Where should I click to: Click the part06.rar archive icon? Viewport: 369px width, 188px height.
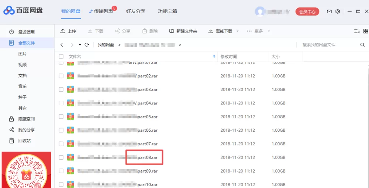coord(70,130)
